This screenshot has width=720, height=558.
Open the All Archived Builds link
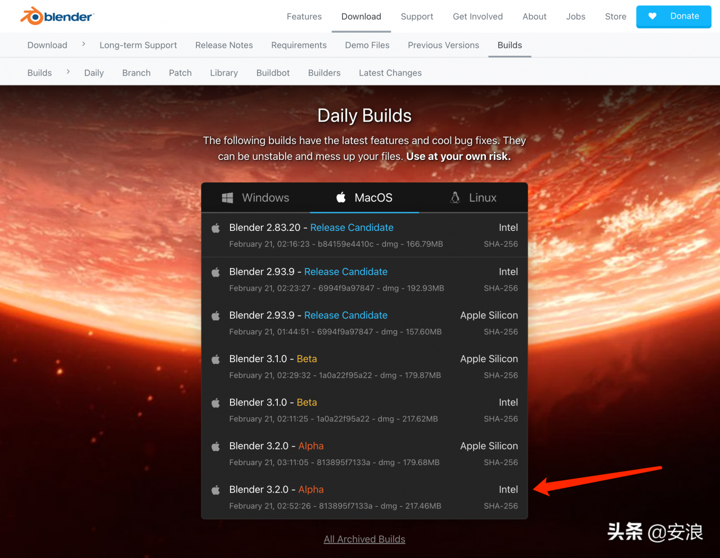pyautogui.click(x=364, y=539)
